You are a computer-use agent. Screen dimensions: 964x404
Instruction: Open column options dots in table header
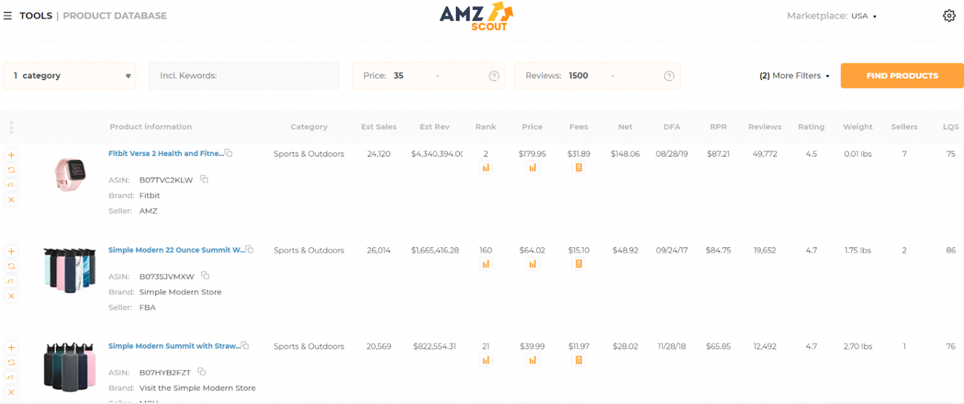[11, 127]
